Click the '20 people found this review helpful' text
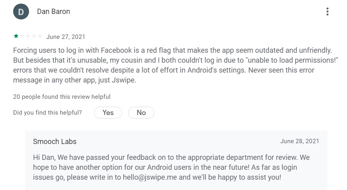347x190 pixels. click(x=62, y=97)
